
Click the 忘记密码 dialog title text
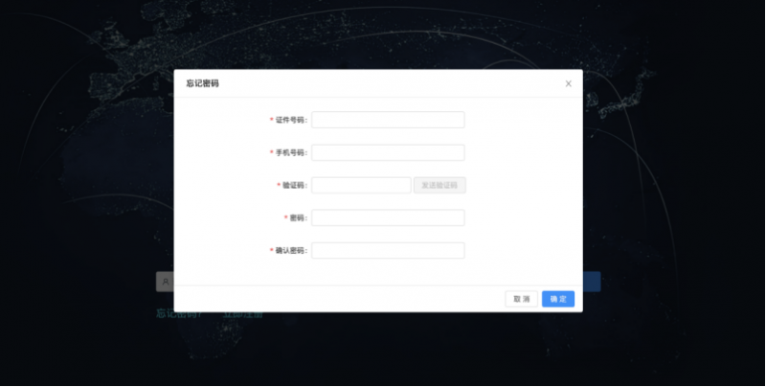(202, 83)
